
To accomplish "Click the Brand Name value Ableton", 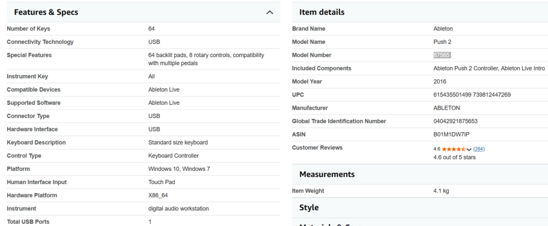I will pyautogui.click(x=443, y=28).
